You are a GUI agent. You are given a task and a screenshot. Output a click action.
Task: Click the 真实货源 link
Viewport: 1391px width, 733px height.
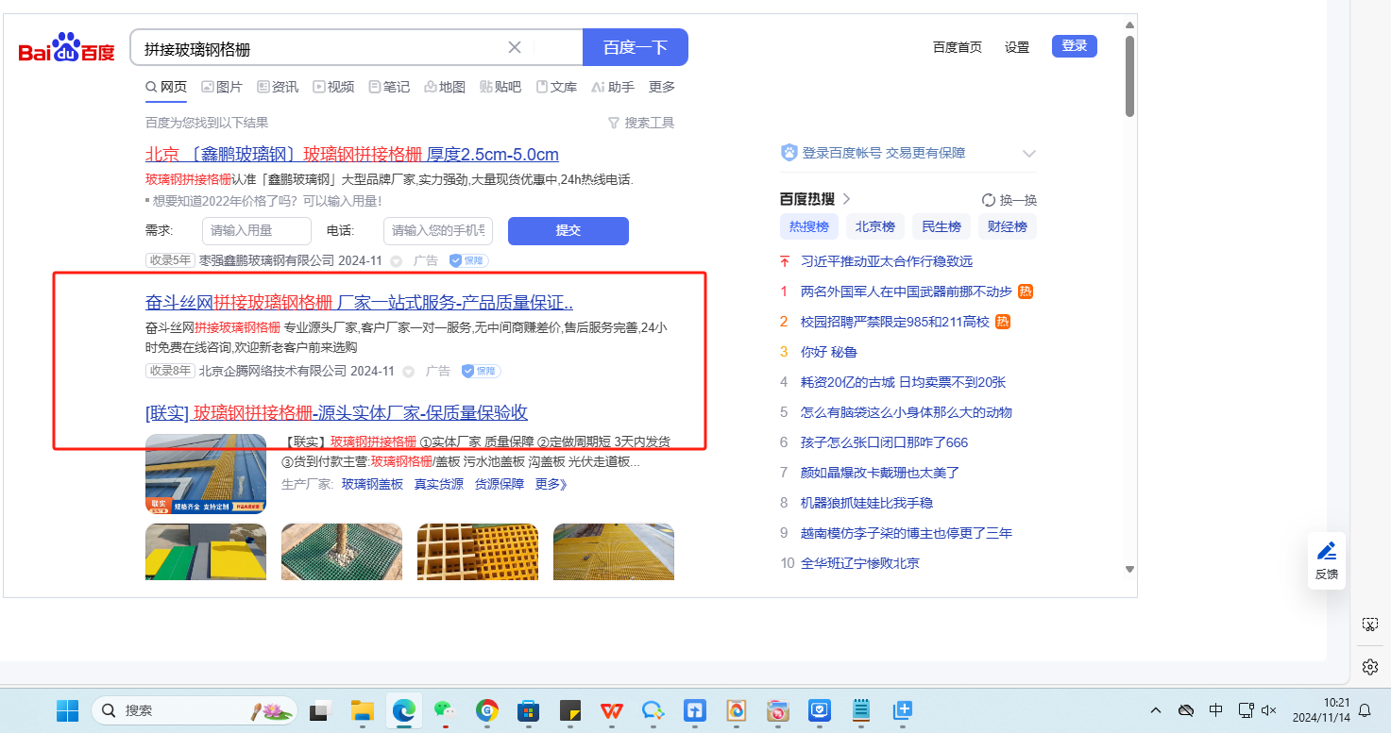[x=439, y=484]
